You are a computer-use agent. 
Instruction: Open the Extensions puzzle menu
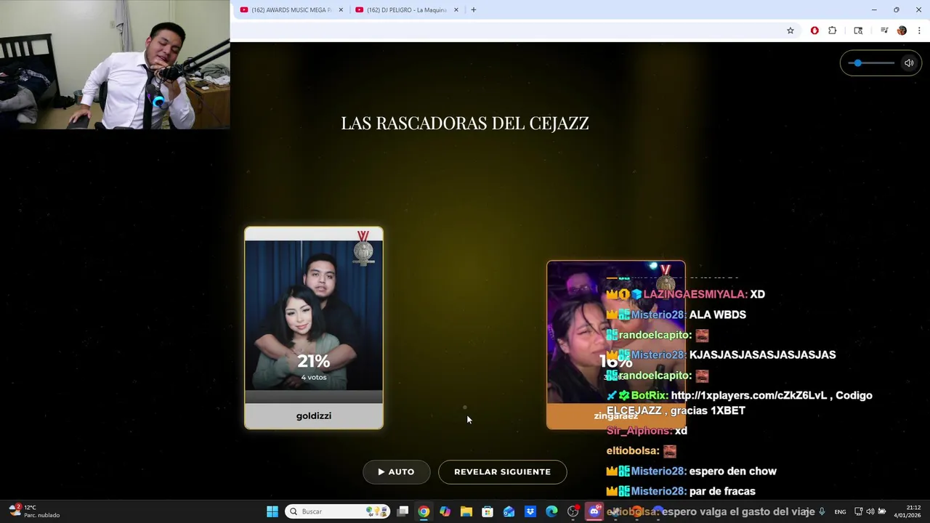tap(833, 31)
